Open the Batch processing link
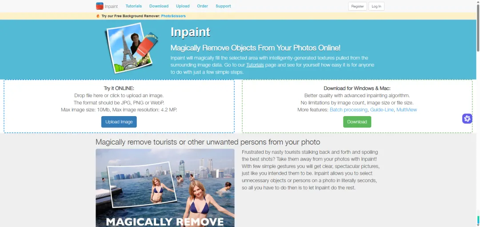480x227 pixels. click(x=348, y=110)
